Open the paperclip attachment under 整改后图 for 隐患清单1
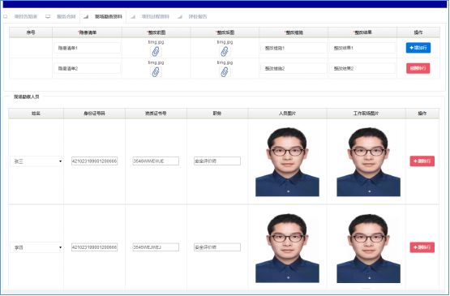The width and height of the screenshot is (450, 296). click(225, 52)
